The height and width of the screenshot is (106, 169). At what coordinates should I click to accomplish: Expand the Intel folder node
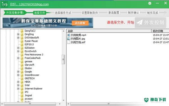tap(18, 85)
